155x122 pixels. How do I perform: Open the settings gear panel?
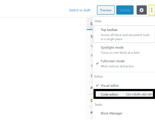142,10
